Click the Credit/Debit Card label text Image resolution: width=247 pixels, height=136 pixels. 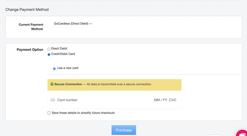tap(63, 54)
